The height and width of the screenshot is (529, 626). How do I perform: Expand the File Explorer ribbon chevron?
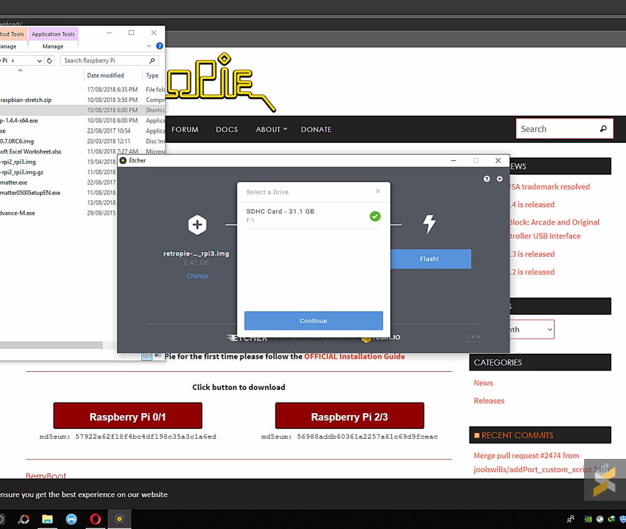(x=149, y=46)
